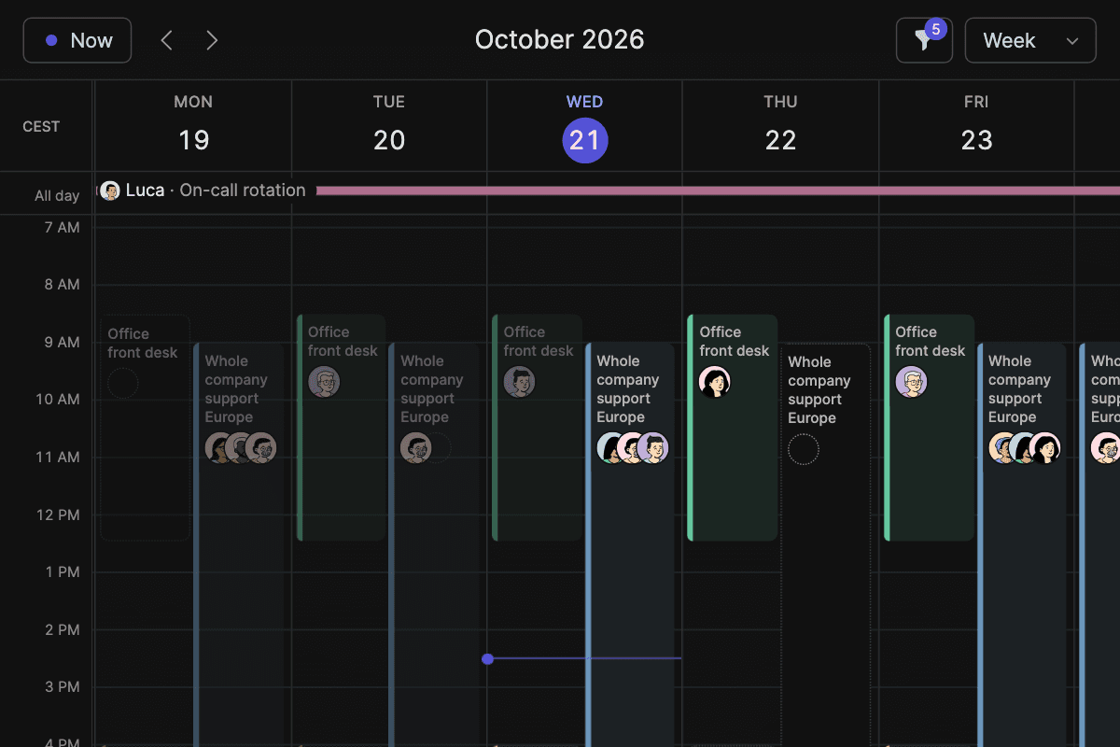This screenshot has width=1120, height=747.
Task: Click the 9 AM time label
Action: click(x=63, y=343)
